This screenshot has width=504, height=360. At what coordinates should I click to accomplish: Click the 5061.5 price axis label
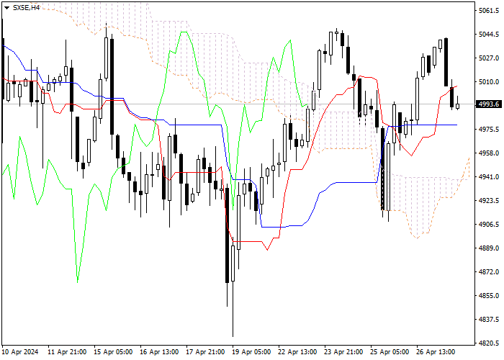tap(489, 11)
